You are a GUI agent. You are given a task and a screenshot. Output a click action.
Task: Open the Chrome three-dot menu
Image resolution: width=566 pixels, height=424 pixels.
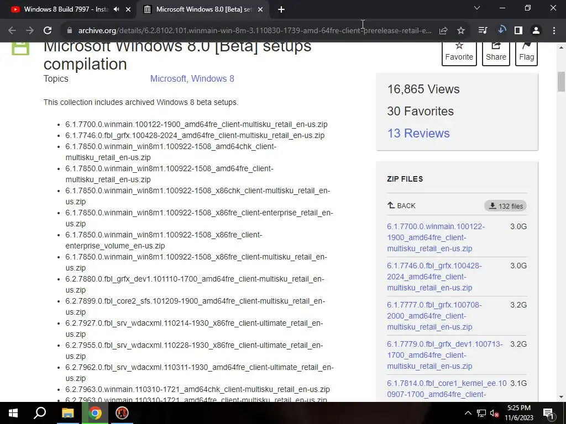pos(554,31)
